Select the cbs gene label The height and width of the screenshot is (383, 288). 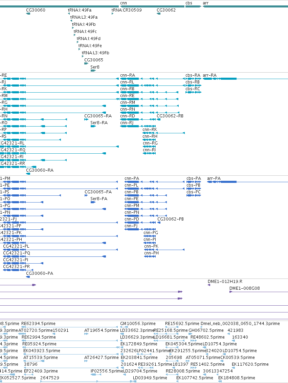point(189,3)
